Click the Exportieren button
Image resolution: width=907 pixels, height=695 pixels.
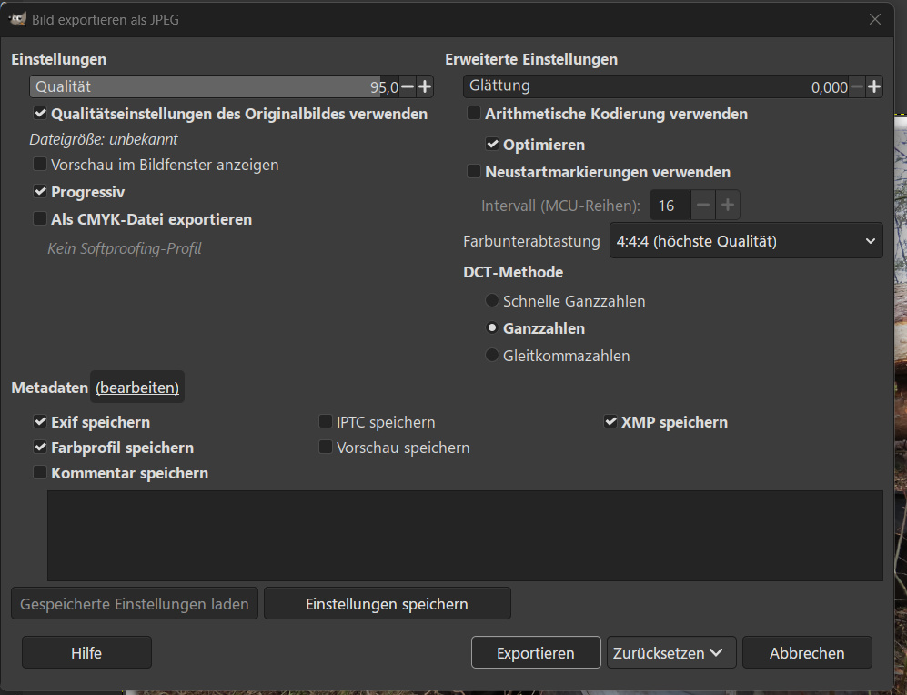[x=535, y=653]
